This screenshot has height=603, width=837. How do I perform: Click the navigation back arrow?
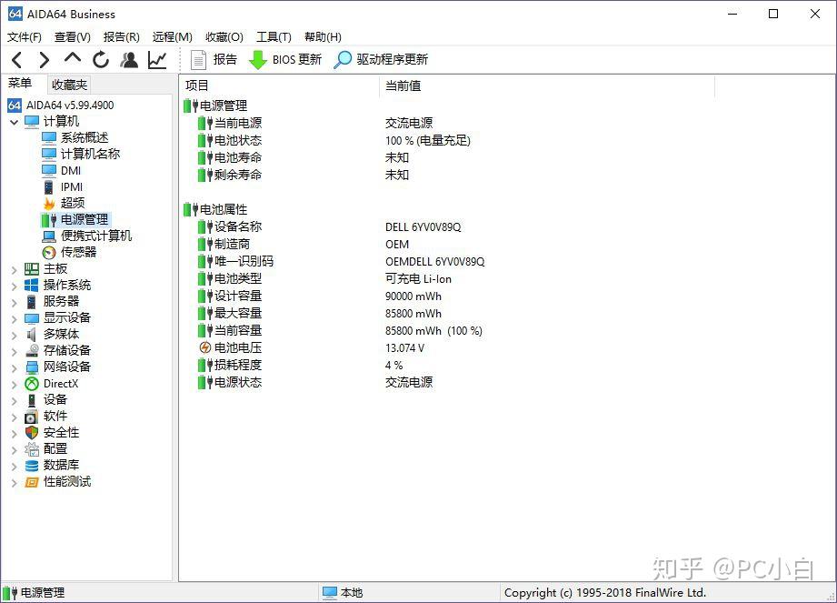click(x=15, y=58)
